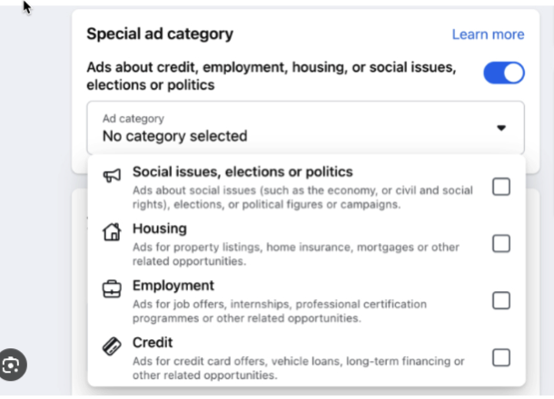Select the Credit checkbox
This screenshot has width=554, height=399.
(x=501, y=357)
